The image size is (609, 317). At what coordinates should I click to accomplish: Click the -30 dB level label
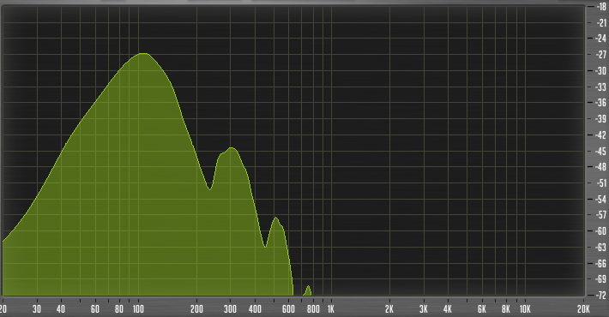coord(600,70)
